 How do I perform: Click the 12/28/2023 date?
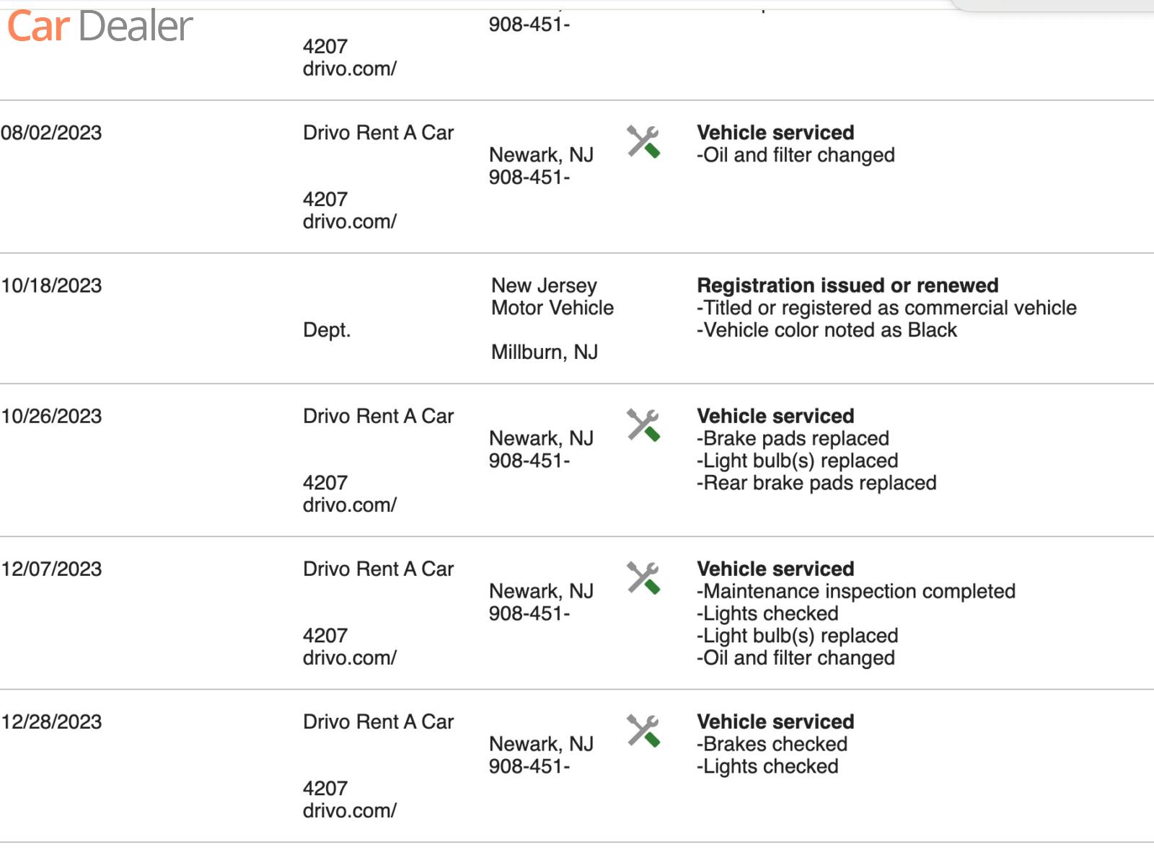tap(52, 722)
